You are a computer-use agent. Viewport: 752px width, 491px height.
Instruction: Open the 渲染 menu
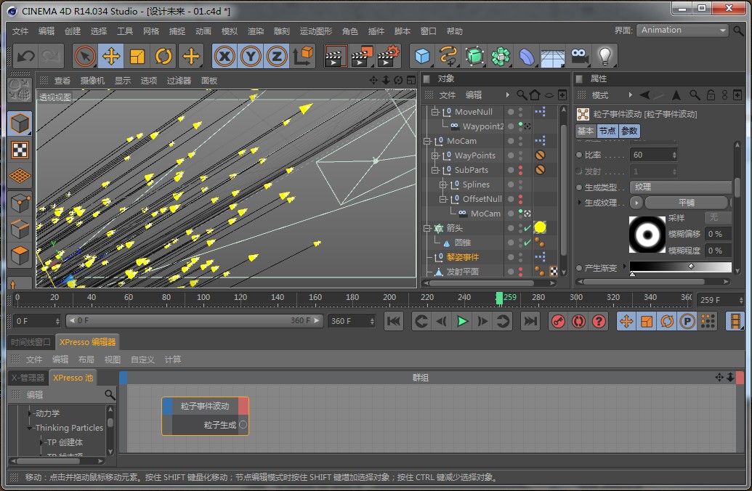[256, 31]
